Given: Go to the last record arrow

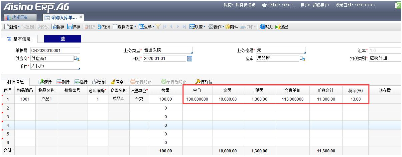Looking at the screenshot, I should 184,27.
